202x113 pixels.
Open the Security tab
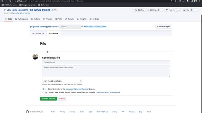69,19
